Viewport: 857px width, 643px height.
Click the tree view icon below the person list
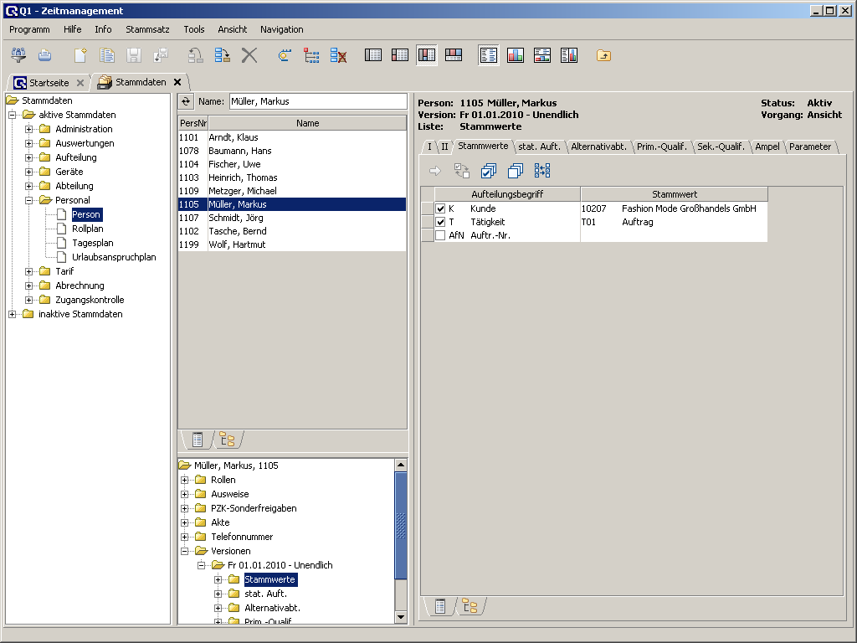click(x=227, y=439)
